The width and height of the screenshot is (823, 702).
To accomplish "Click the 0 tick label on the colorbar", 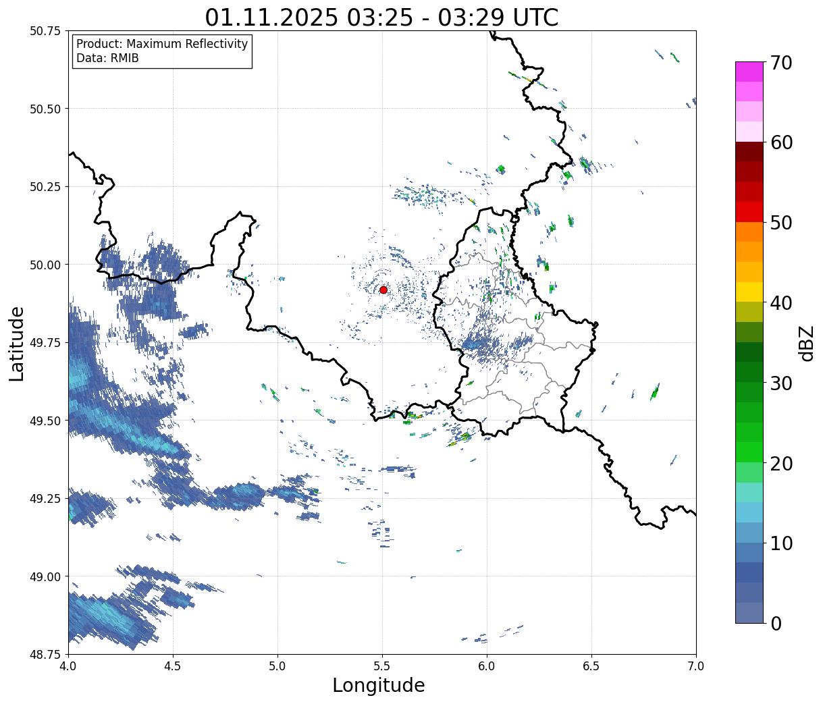I will [776, 623].
